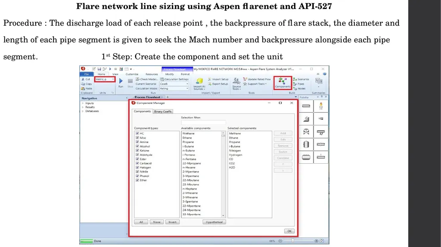Click Paste in Clipboard group
This screenshot has height=247, width=441.
tap(87, 88)
